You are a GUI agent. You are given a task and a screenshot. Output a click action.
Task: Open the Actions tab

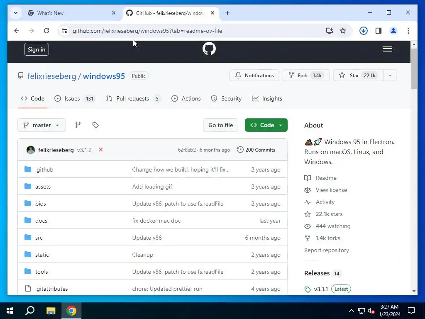coord(186,98)
